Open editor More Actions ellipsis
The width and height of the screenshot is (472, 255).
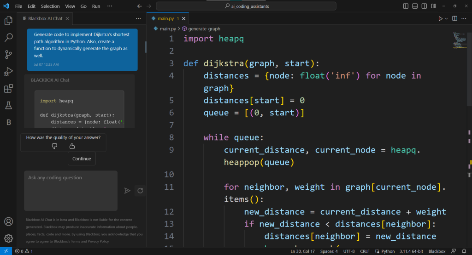(464, 18)
